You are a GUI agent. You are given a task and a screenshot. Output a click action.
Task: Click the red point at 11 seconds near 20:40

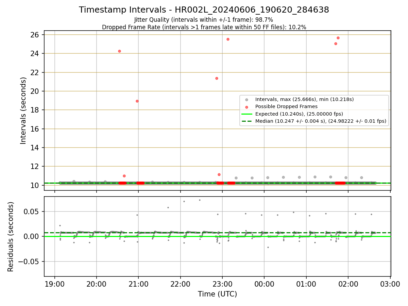click(x=124, y=176)
